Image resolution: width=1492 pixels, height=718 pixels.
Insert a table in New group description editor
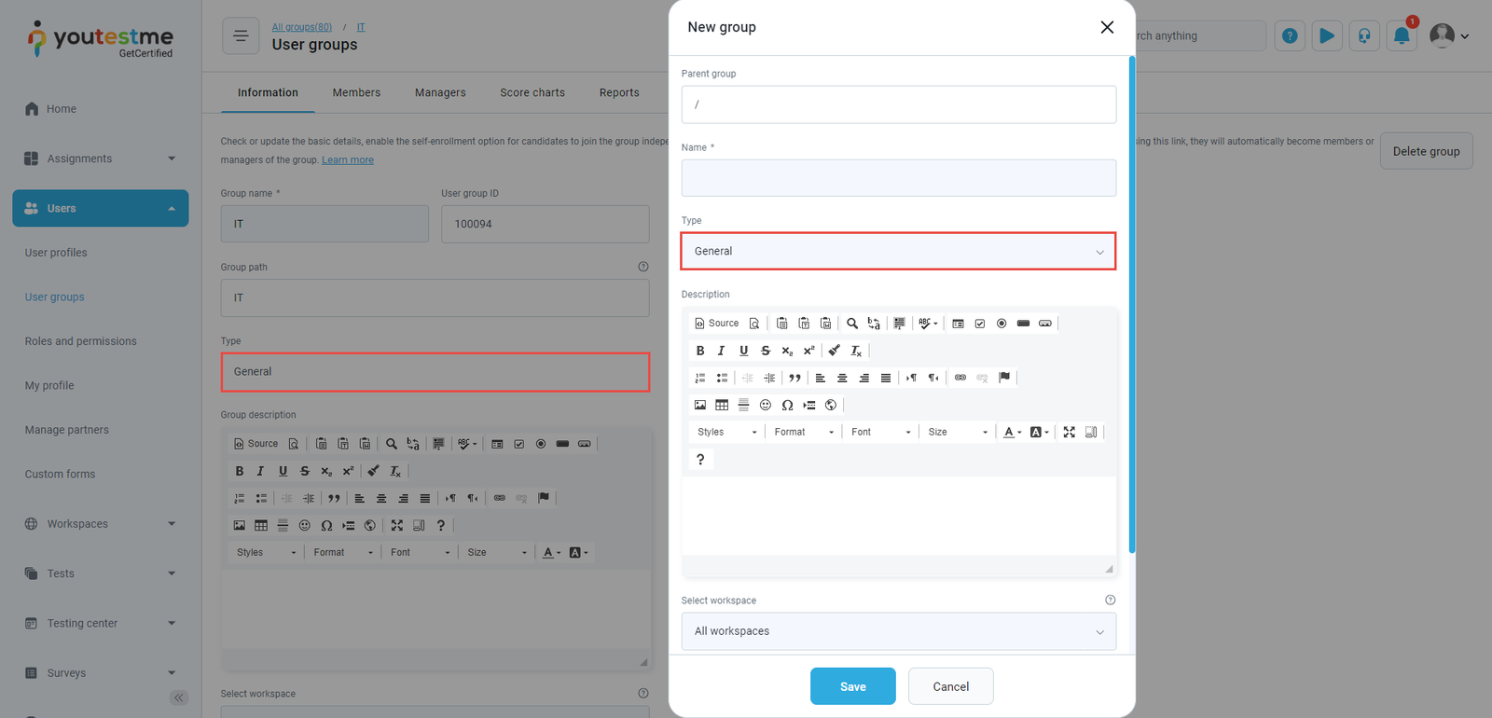722,405
